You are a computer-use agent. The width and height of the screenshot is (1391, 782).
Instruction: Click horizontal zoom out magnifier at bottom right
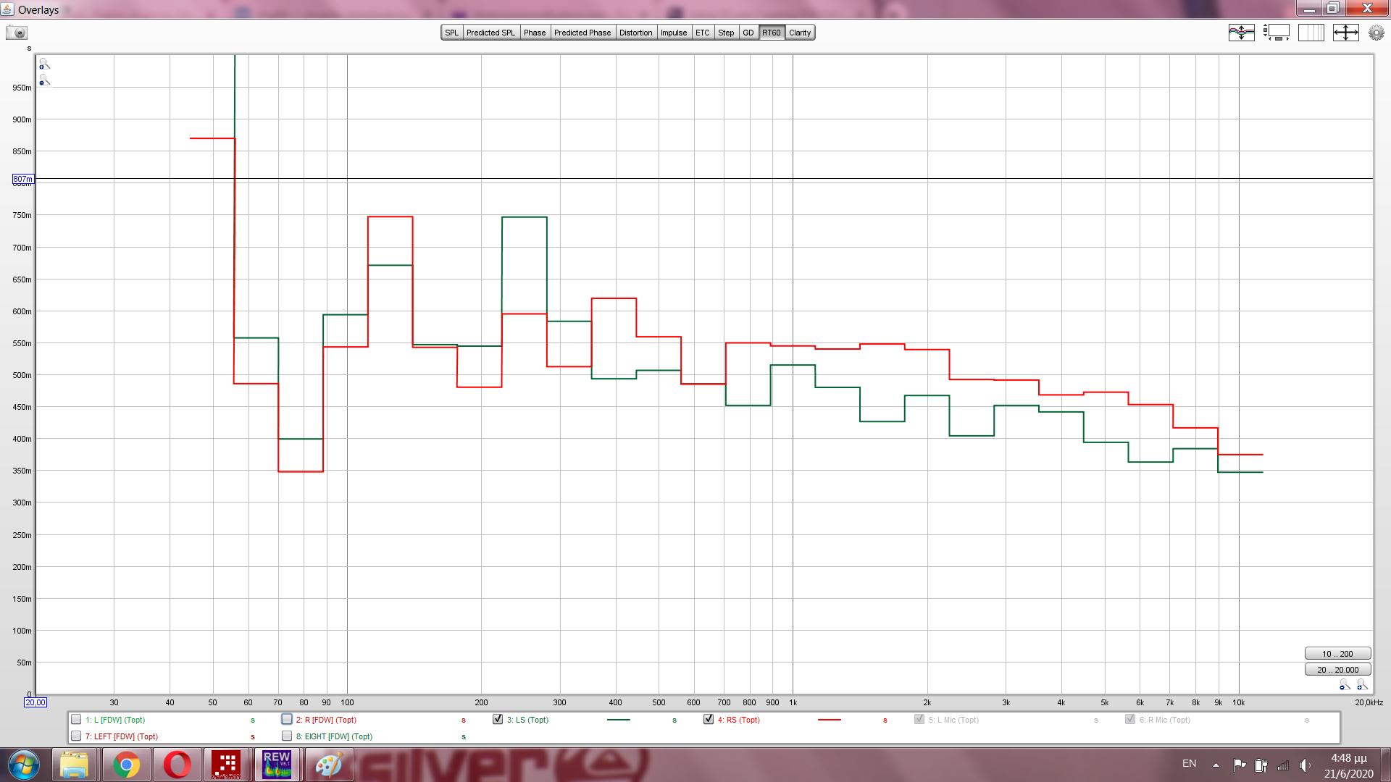1345,684
